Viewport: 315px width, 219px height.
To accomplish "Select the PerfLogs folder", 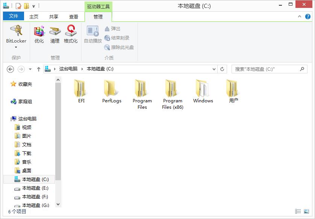I will click(112, 91).
